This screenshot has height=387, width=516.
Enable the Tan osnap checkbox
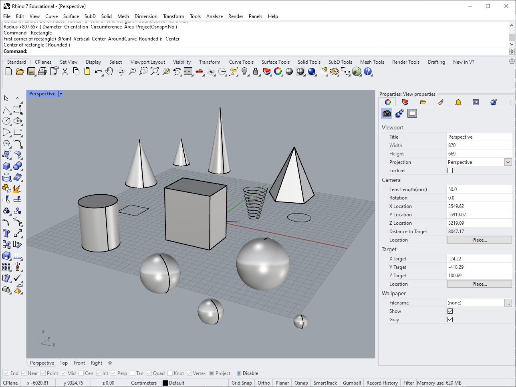tap(133, 373)
